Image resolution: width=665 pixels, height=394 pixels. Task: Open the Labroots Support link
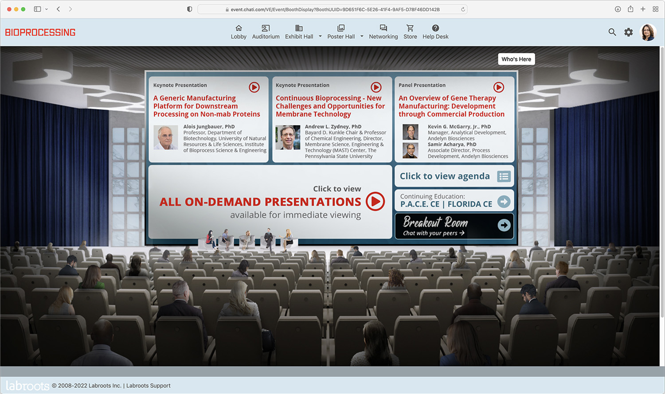(148, 385)
